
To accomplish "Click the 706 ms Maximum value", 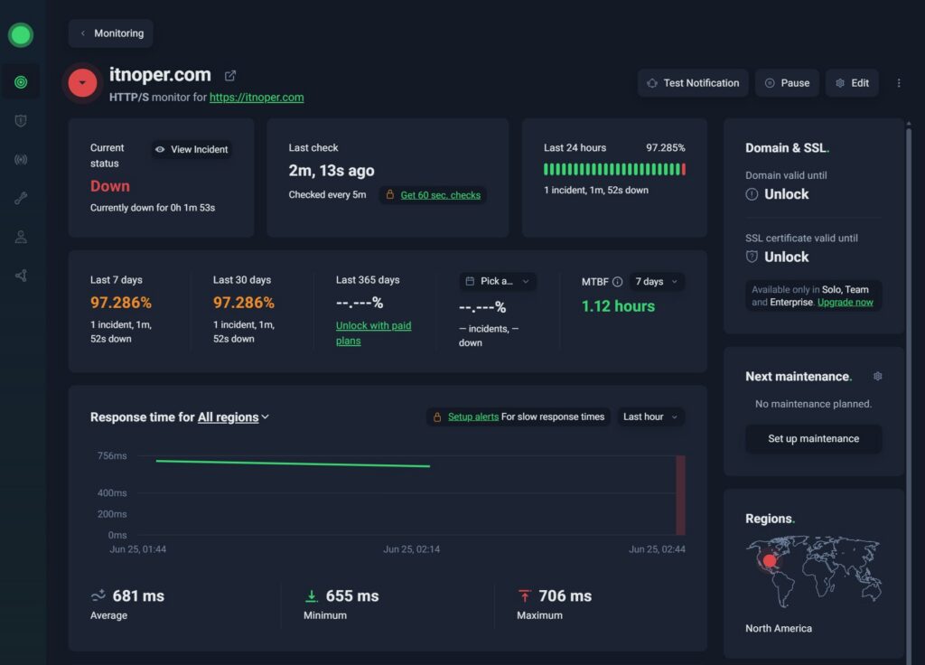I will coord(565,596).
